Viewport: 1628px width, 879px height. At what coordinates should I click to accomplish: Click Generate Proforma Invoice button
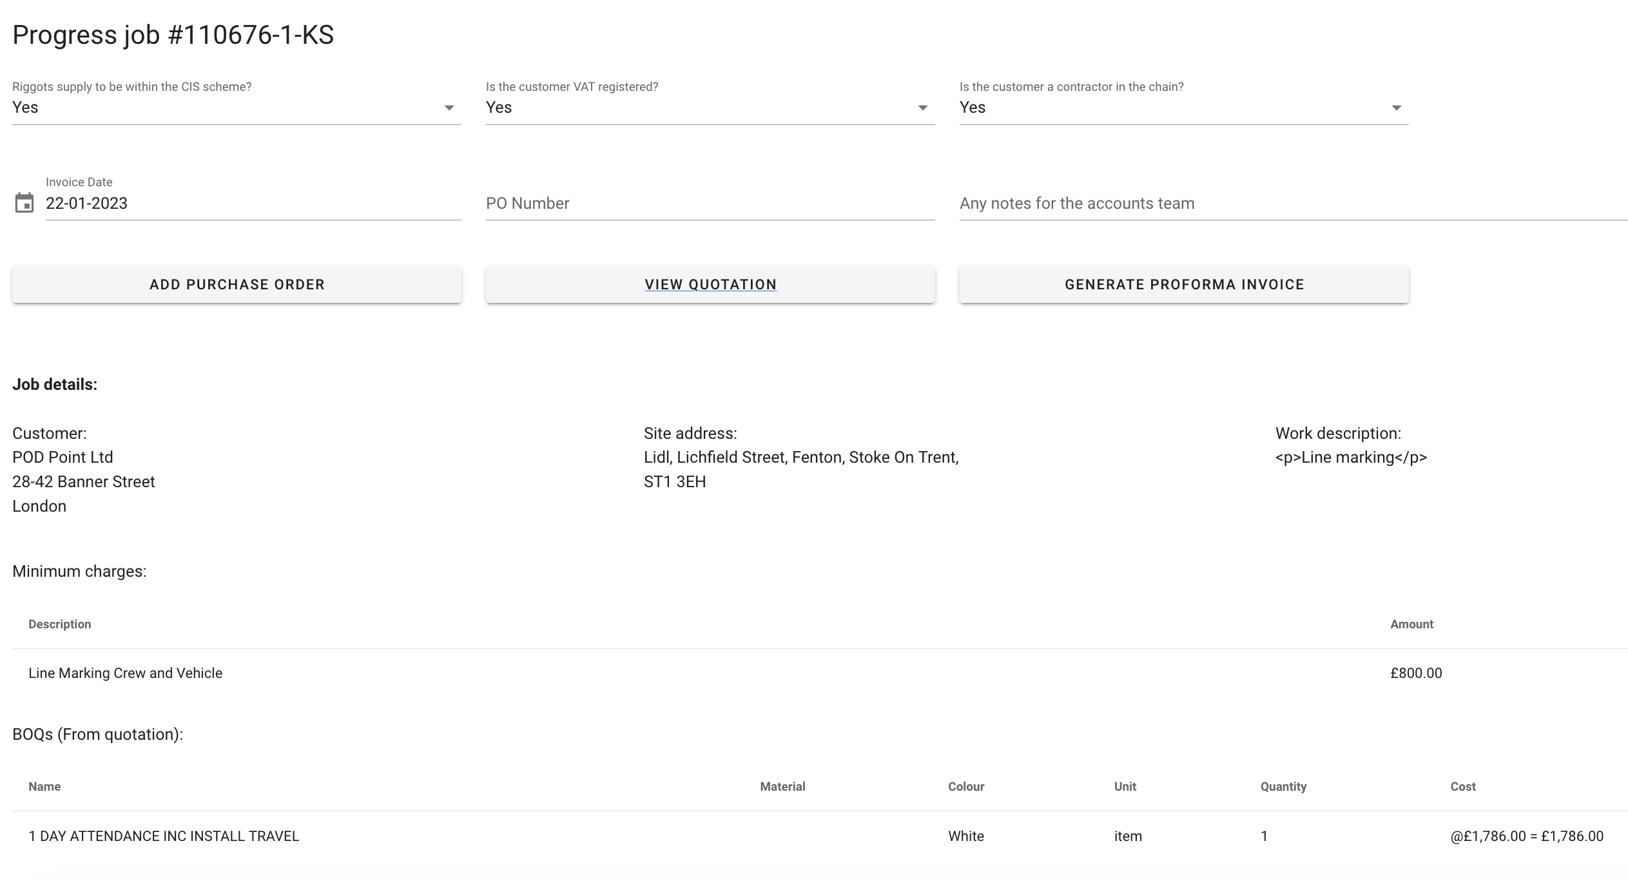(x=1184, y=285)
